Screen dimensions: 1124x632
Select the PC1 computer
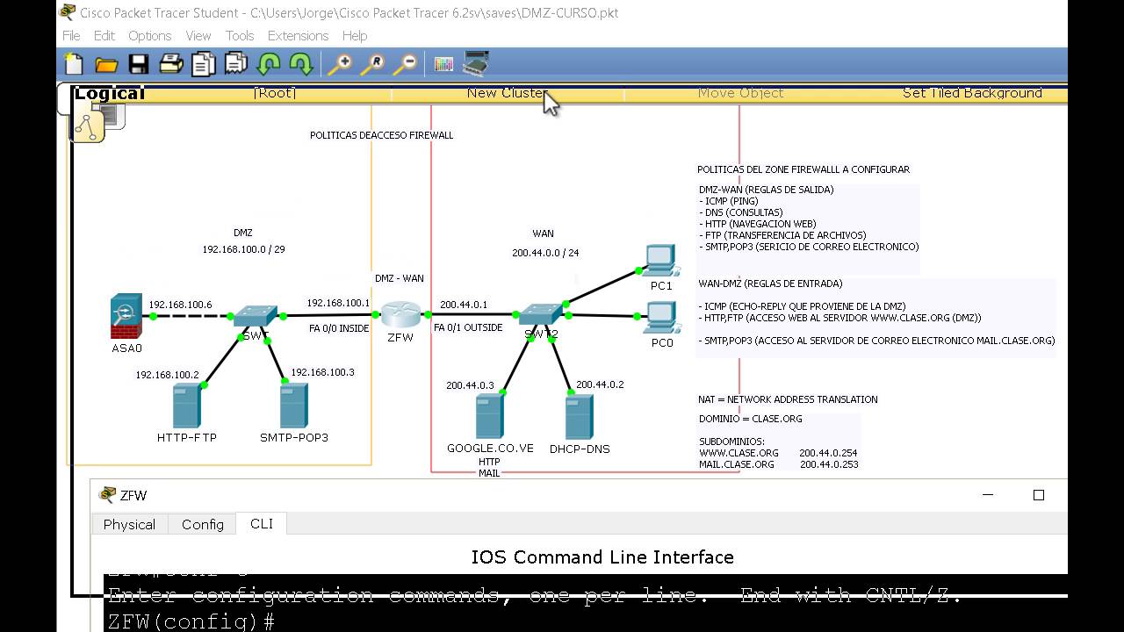coord(660,261)
